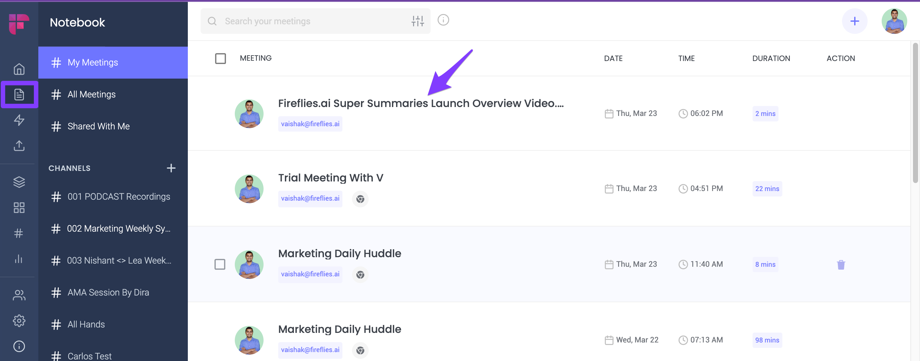Select Shared With Me in Notebook panel
This screenshot has height=361, width=920.
[113, 126]
